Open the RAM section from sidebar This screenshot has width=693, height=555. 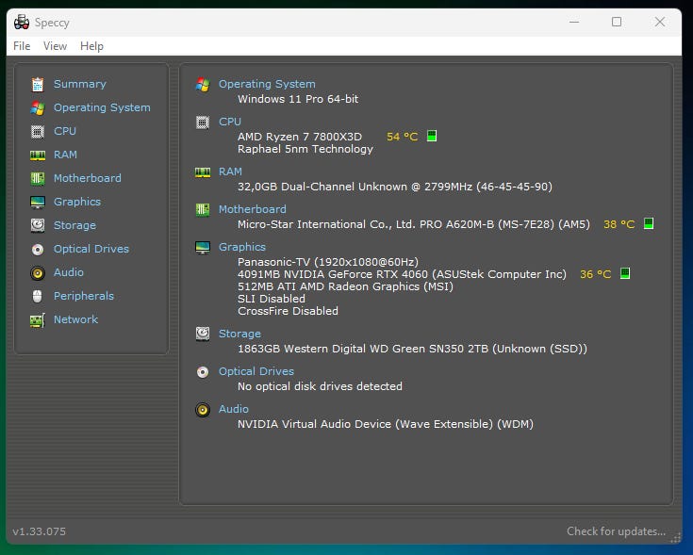65,155
